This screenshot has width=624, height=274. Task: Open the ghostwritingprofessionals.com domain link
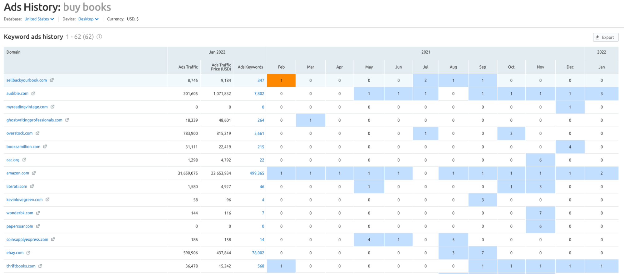pos(34,120)
